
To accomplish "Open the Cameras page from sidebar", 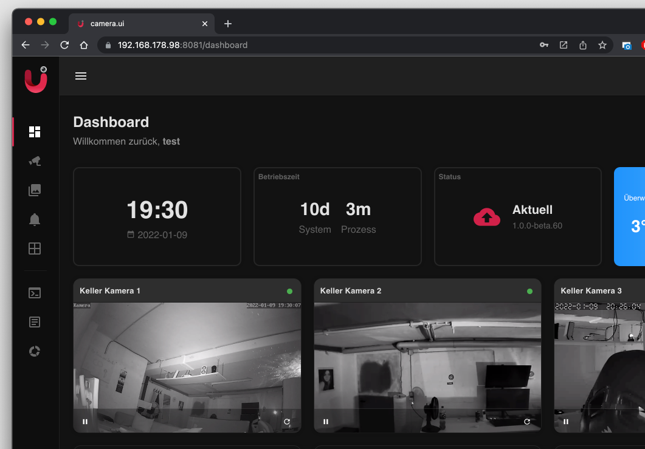I will pyautogui.click(x=35, y=161).
